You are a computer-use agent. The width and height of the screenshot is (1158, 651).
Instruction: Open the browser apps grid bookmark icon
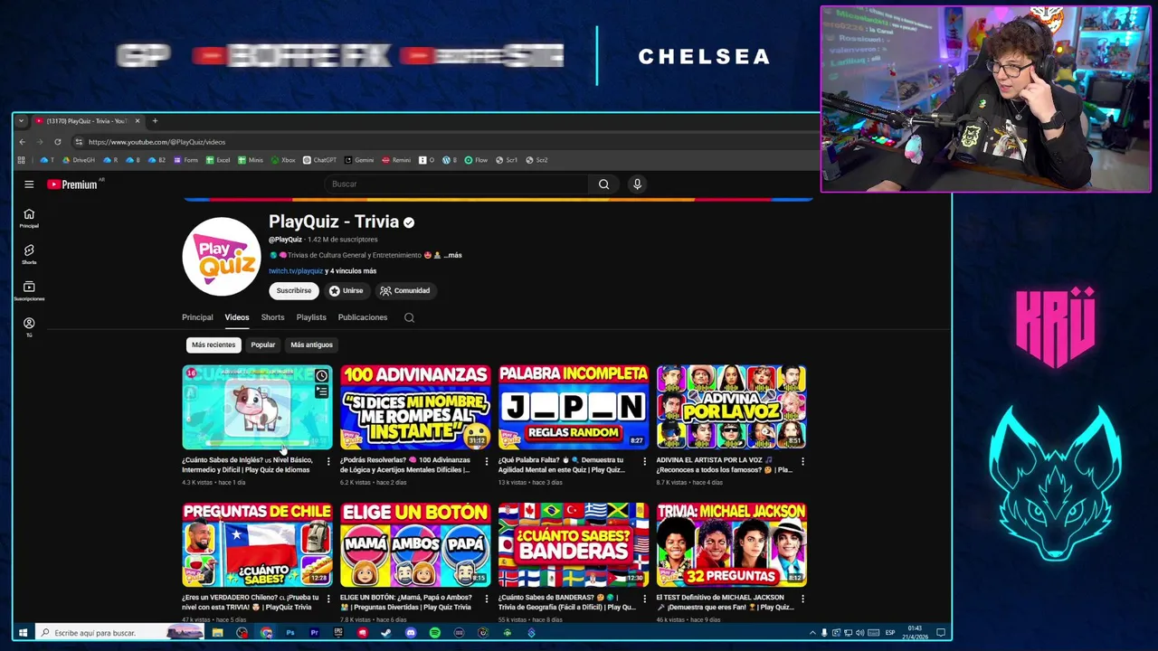(x=21, y=160)
